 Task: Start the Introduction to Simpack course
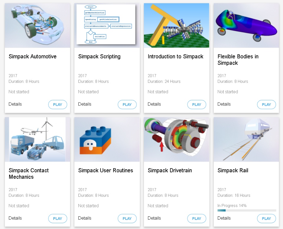(x=197, y=104)
